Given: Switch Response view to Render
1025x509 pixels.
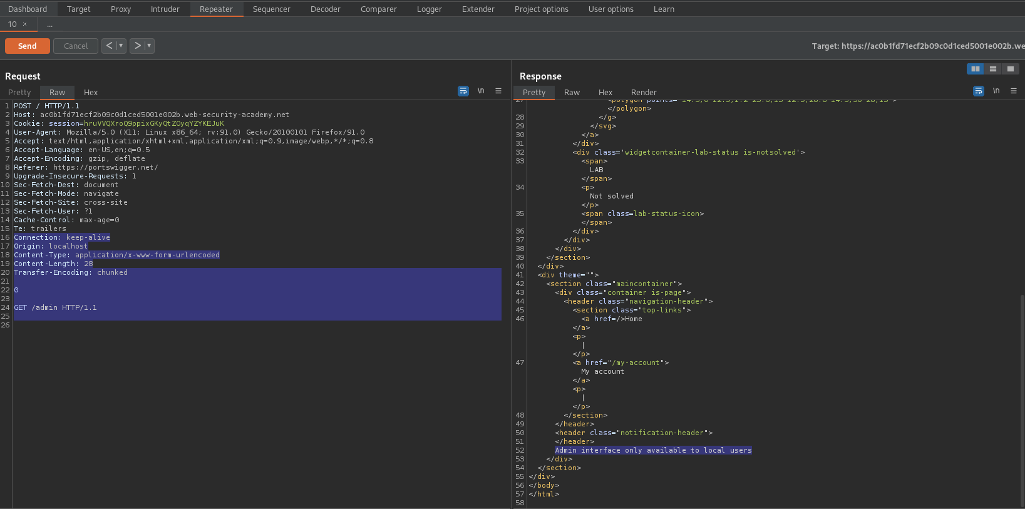Looking at the screenshot, I should pos(644,92).
